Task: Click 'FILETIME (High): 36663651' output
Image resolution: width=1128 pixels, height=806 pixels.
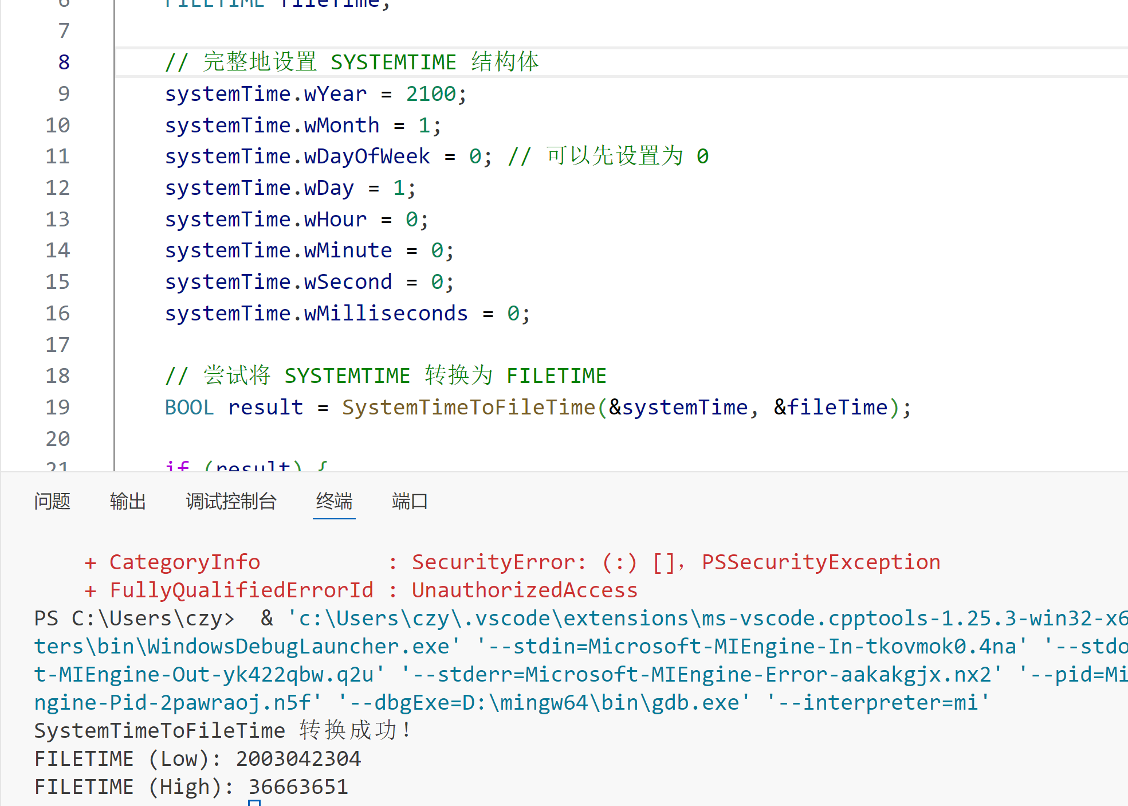Action: [x=191, y=787]
